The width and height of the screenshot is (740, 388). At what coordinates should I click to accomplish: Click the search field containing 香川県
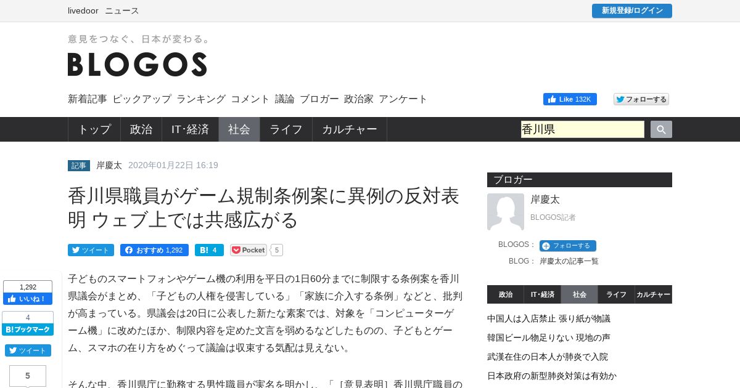coord(583,129)
